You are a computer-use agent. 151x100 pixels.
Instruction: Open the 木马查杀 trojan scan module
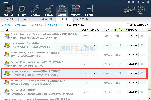click(x=22, y=10)
